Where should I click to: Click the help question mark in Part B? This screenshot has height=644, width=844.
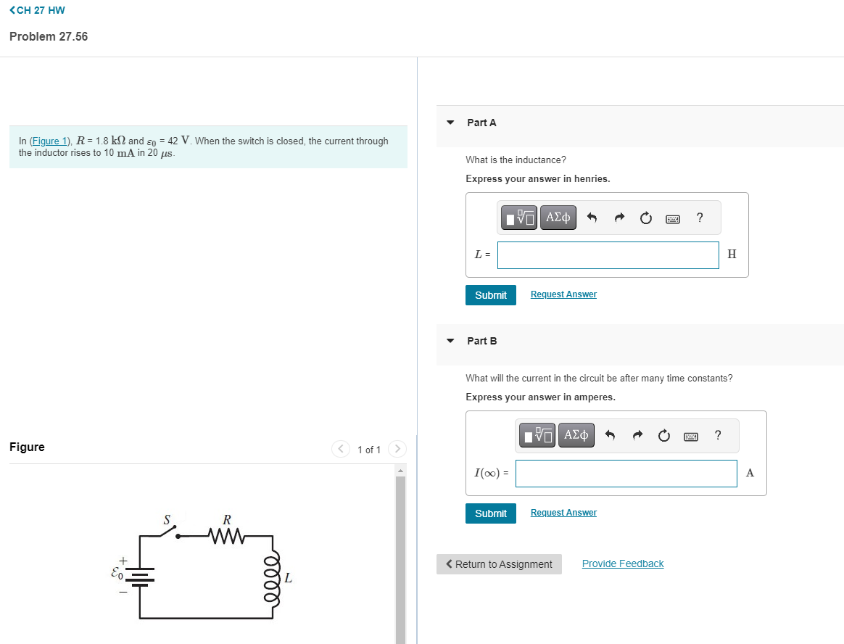click(717, 435)
